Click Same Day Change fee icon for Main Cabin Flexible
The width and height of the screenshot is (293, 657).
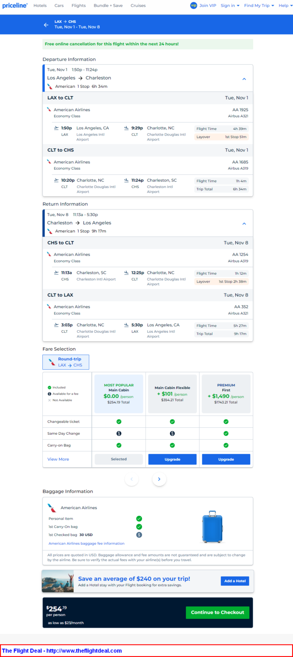172,433
